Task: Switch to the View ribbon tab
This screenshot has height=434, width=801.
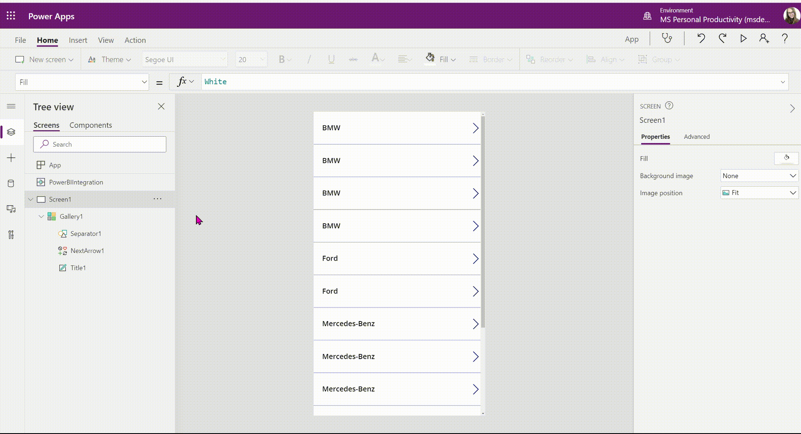Action: point(106,40)
